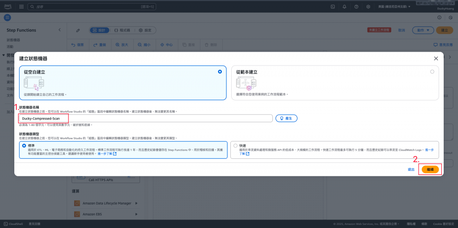
Task: Click the 復原 undo toolbar button
Action: point(78,45)
